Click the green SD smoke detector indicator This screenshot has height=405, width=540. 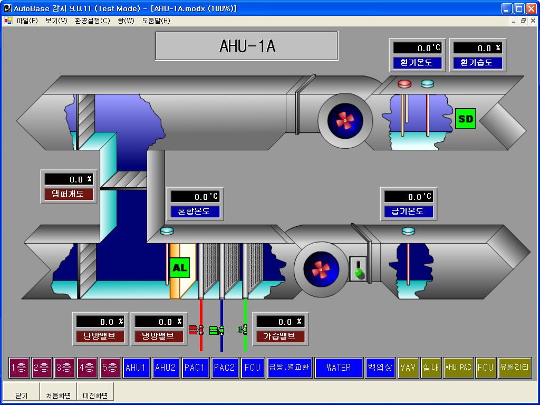click(466, 119)
